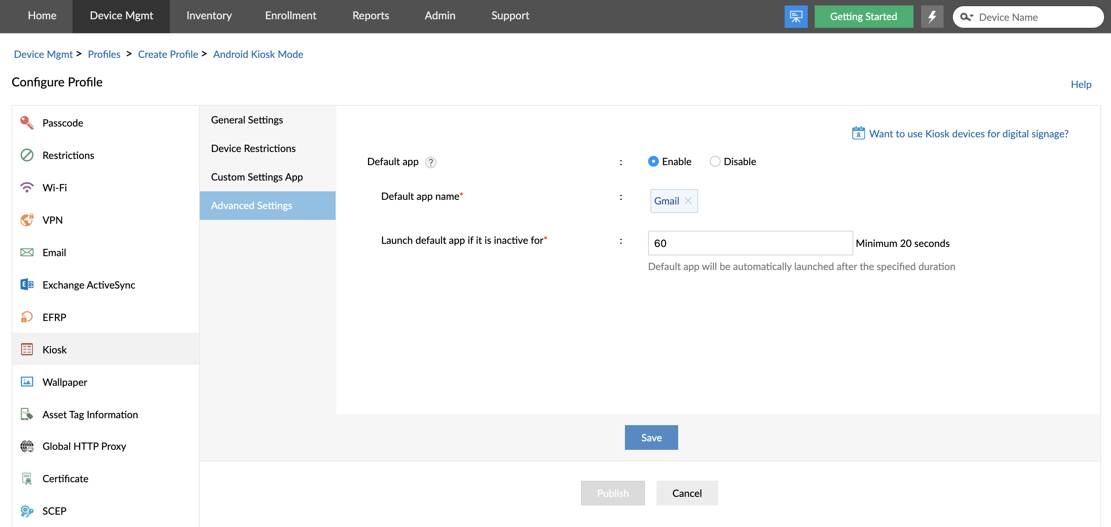
Task: Open digital signage Kiosk link
Action: (x=968, y=134)
